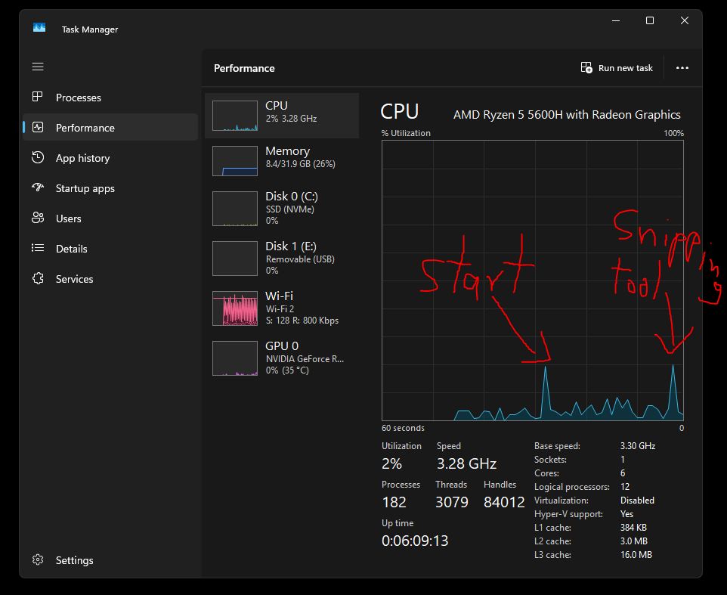Open the App history page
727x595 pixels.
click(83, 158)
